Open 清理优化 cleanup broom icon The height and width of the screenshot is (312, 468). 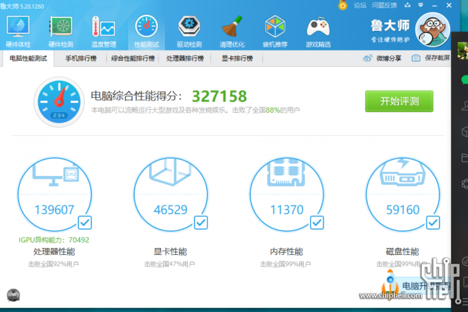(x=232, y=31)
